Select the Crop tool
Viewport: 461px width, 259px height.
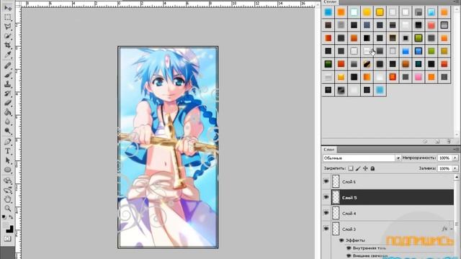pos(8,45)
